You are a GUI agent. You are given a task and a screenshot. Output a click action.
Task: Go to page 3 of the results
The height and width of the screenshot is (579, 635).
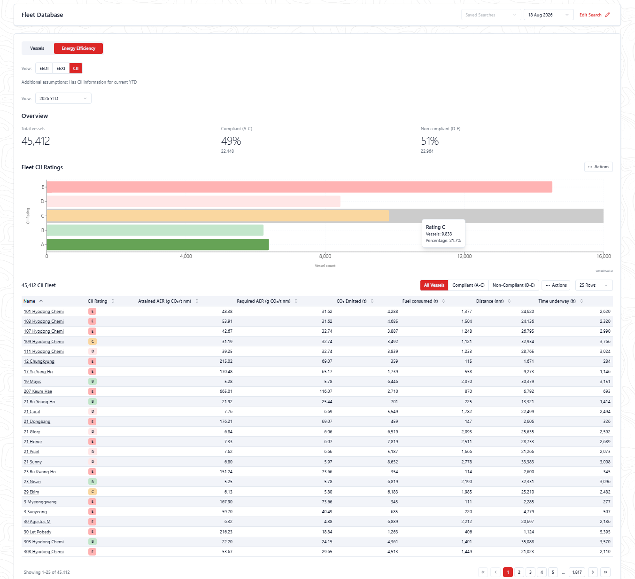pyautogui.click(x=530, y=572)
